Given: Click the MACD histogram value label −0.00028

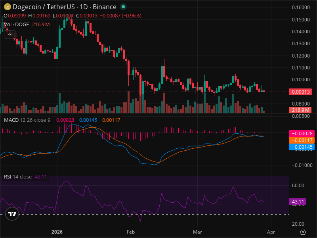Looking at the screenshot, I should click(302, 134).
